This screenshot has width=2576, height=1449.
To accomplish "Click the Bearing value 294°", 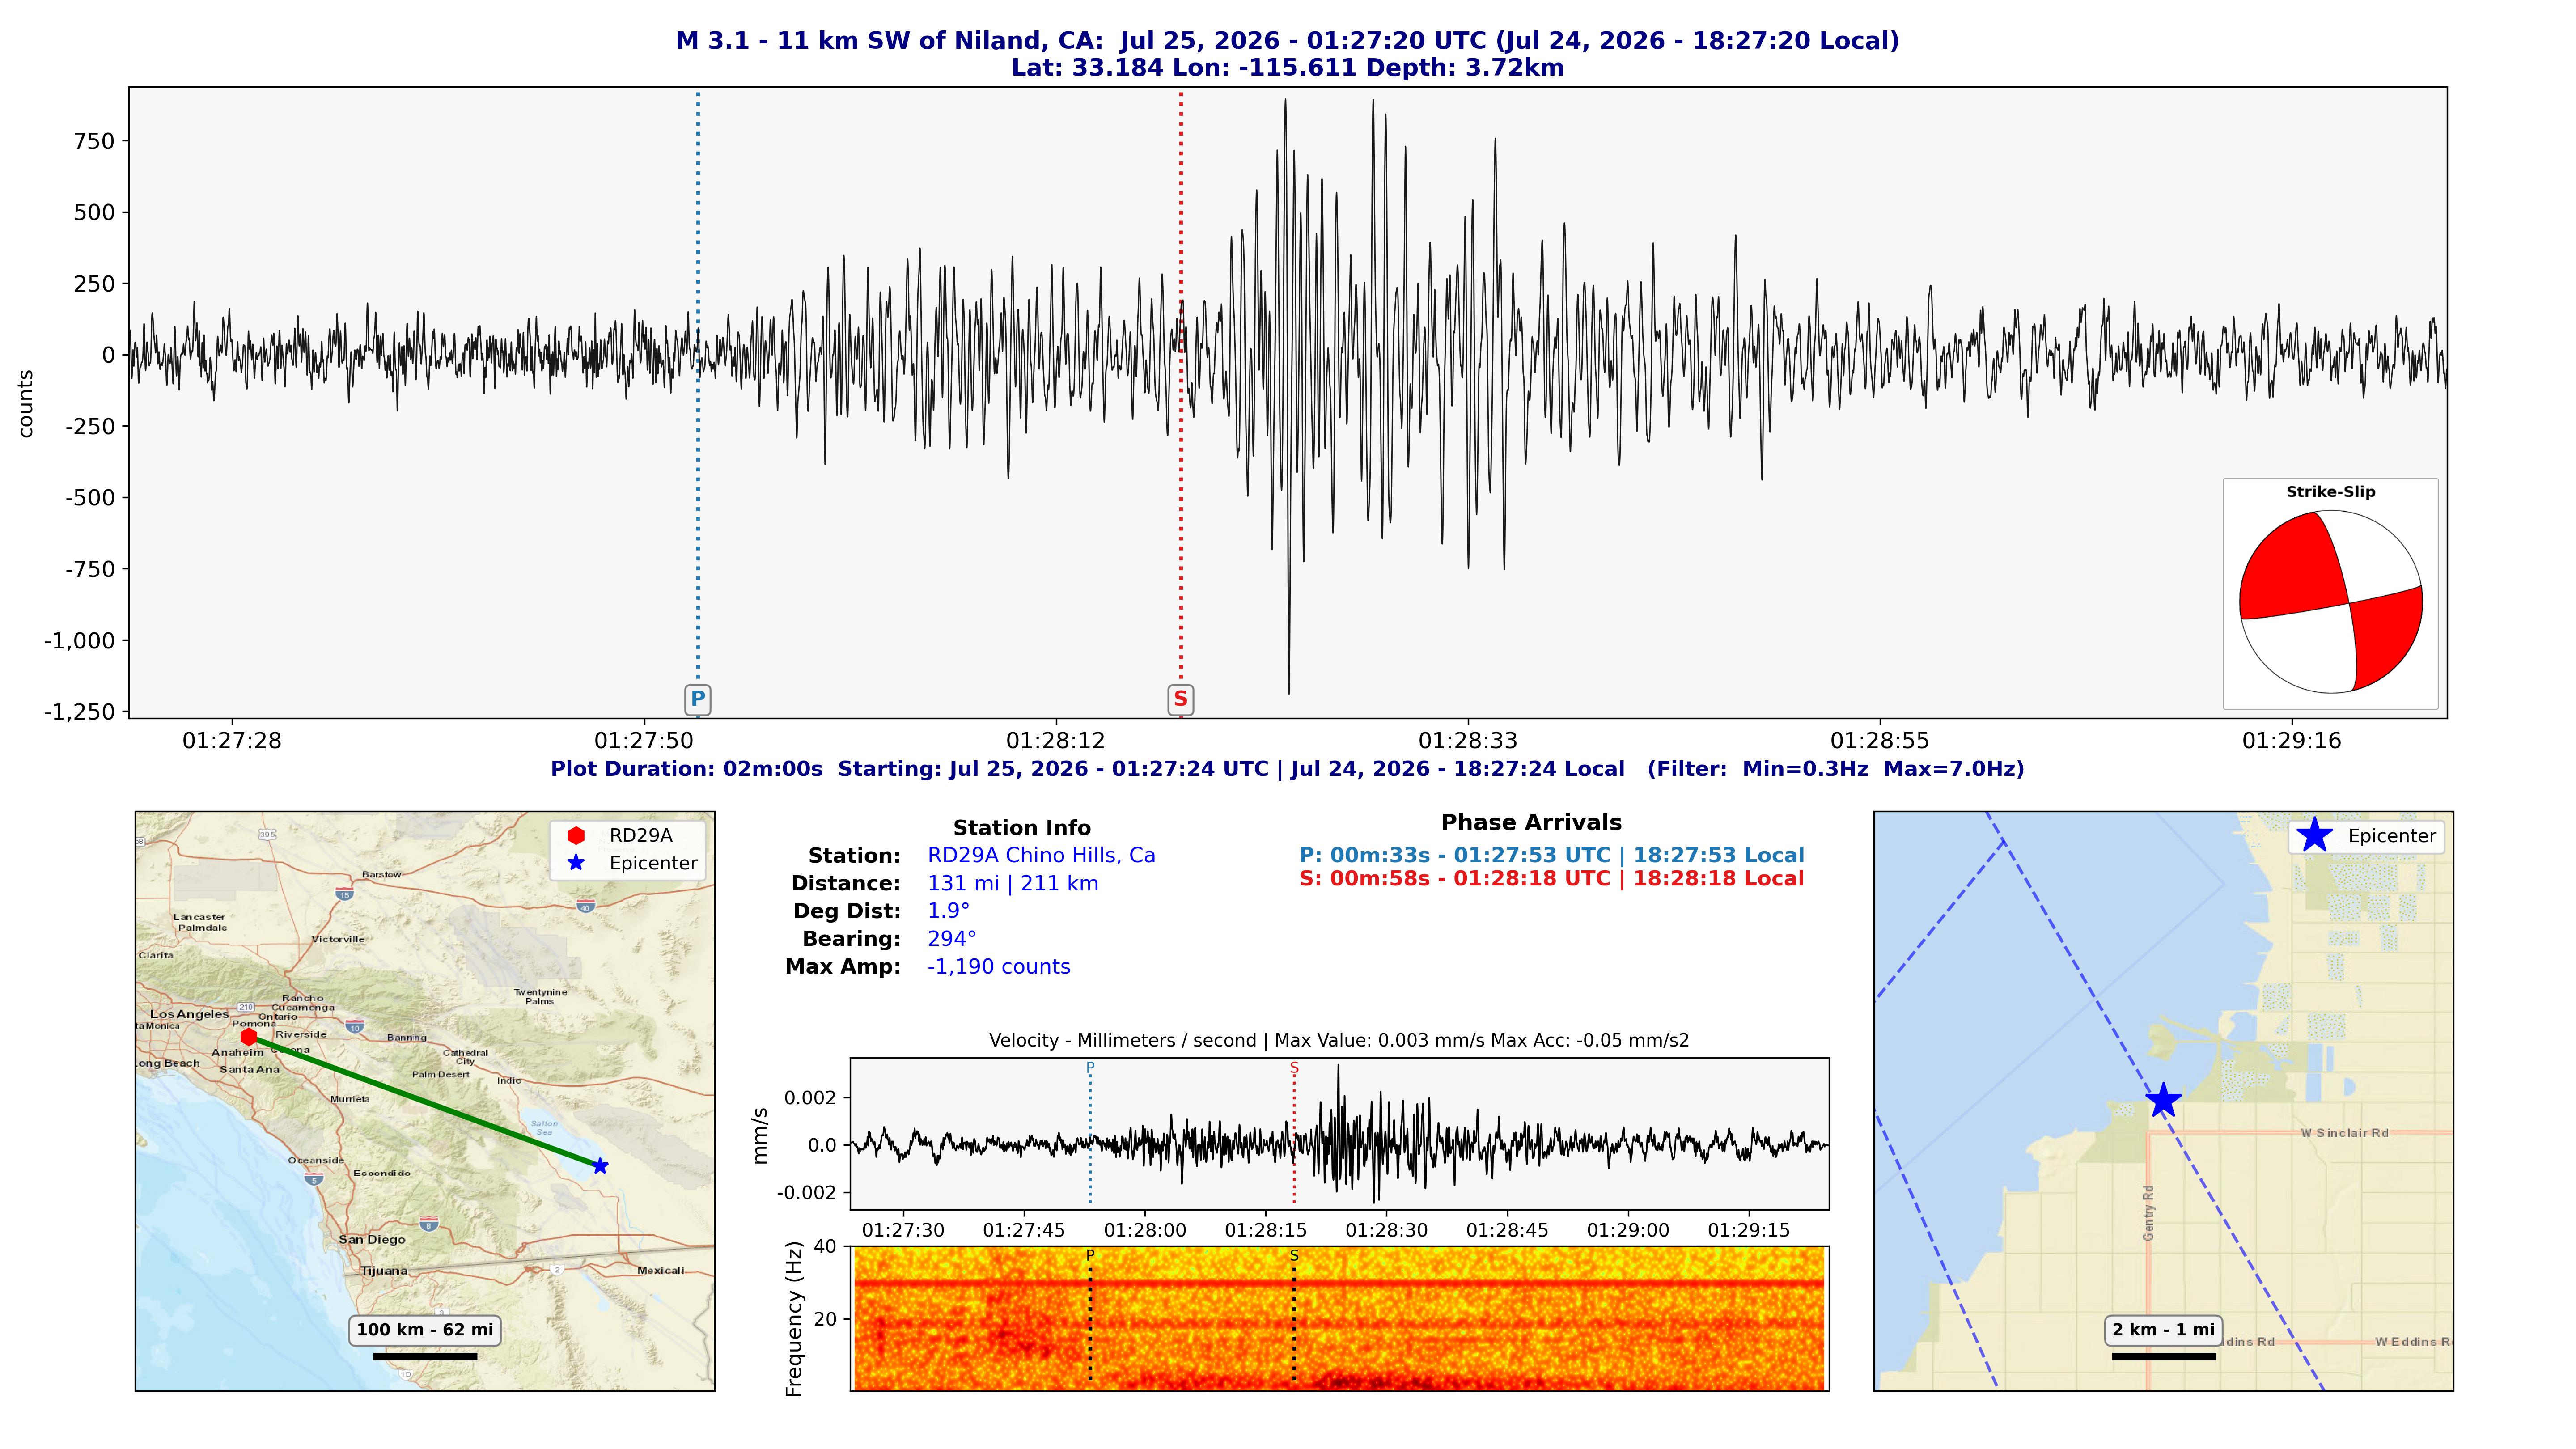I will (952, 939).
